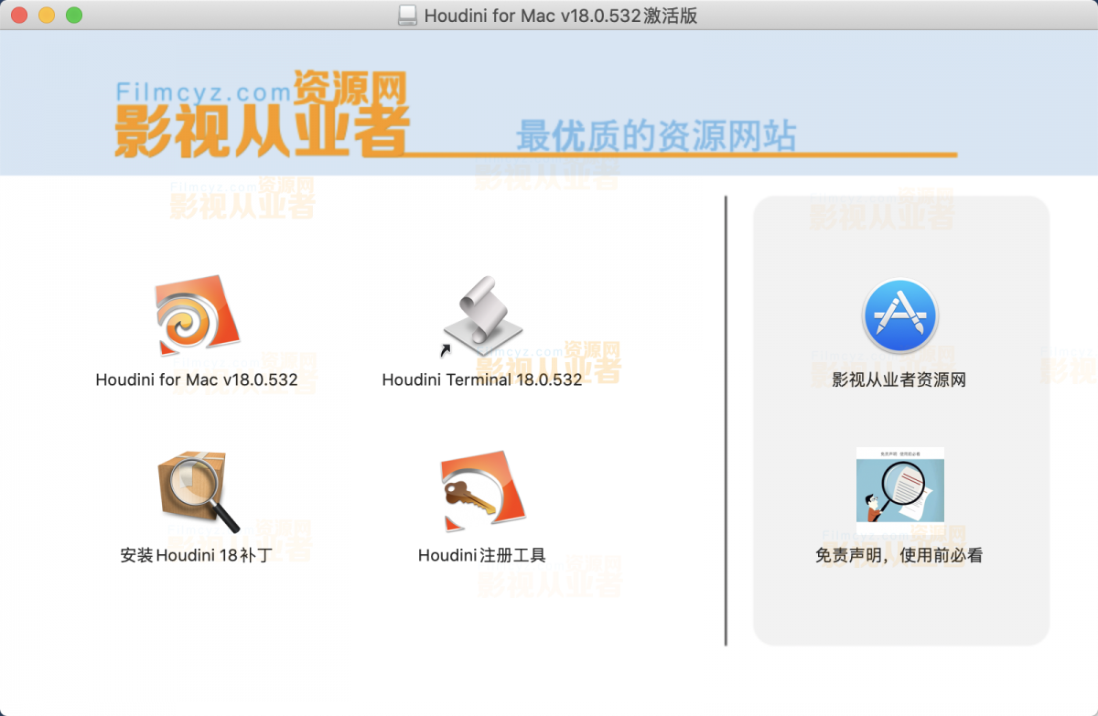Viewport: 1098px width, 716px height.
Task: Select the '免责声明，使用前必看' label
Action: point(899,555)
